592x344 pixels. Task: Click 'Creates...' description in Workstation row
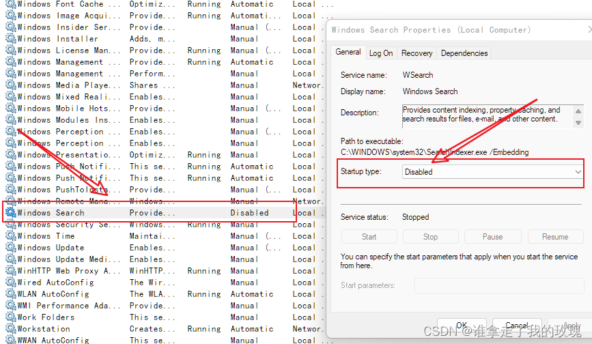152,329
